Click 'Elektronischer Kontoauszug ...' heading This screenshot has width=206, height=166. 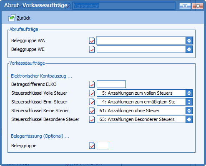pyautogui.click(x=42, y=76)
